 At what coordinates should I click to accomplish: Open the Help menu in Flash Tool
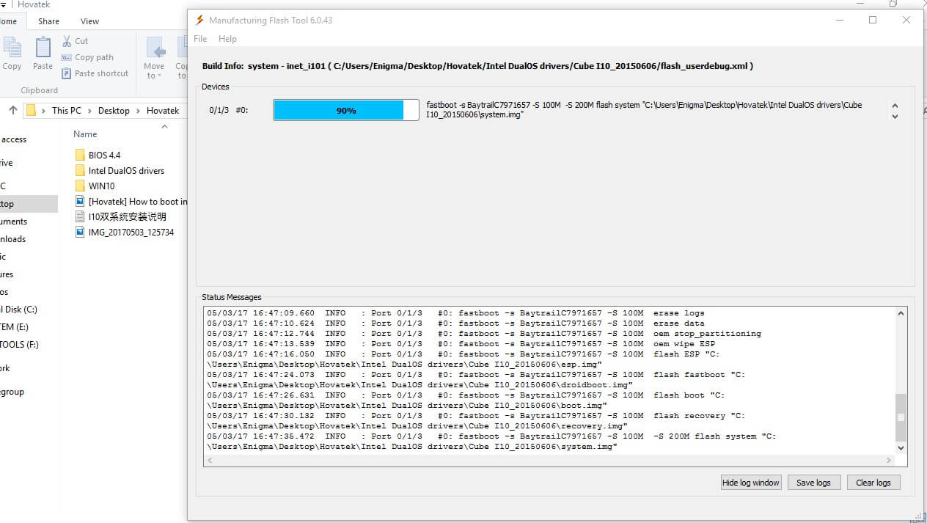click(227, 39)
